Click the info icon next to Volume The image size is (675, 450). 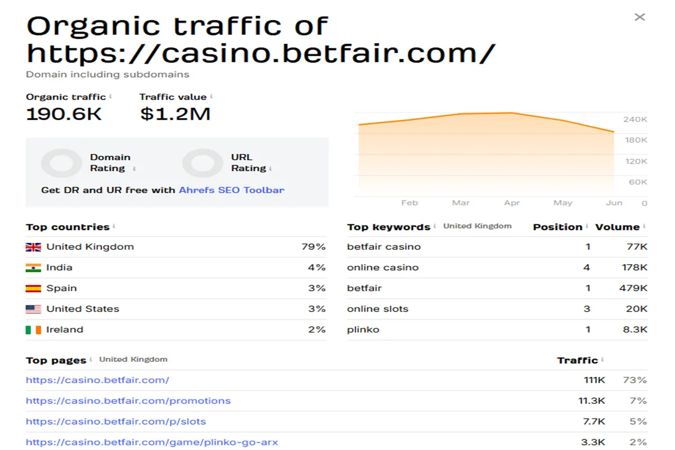645,227
